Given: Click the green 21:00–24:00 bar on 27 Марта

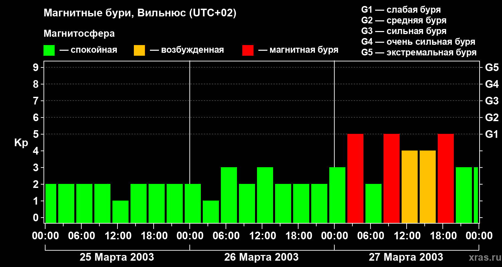Looking at the screenshot, I should coord(464,195).
